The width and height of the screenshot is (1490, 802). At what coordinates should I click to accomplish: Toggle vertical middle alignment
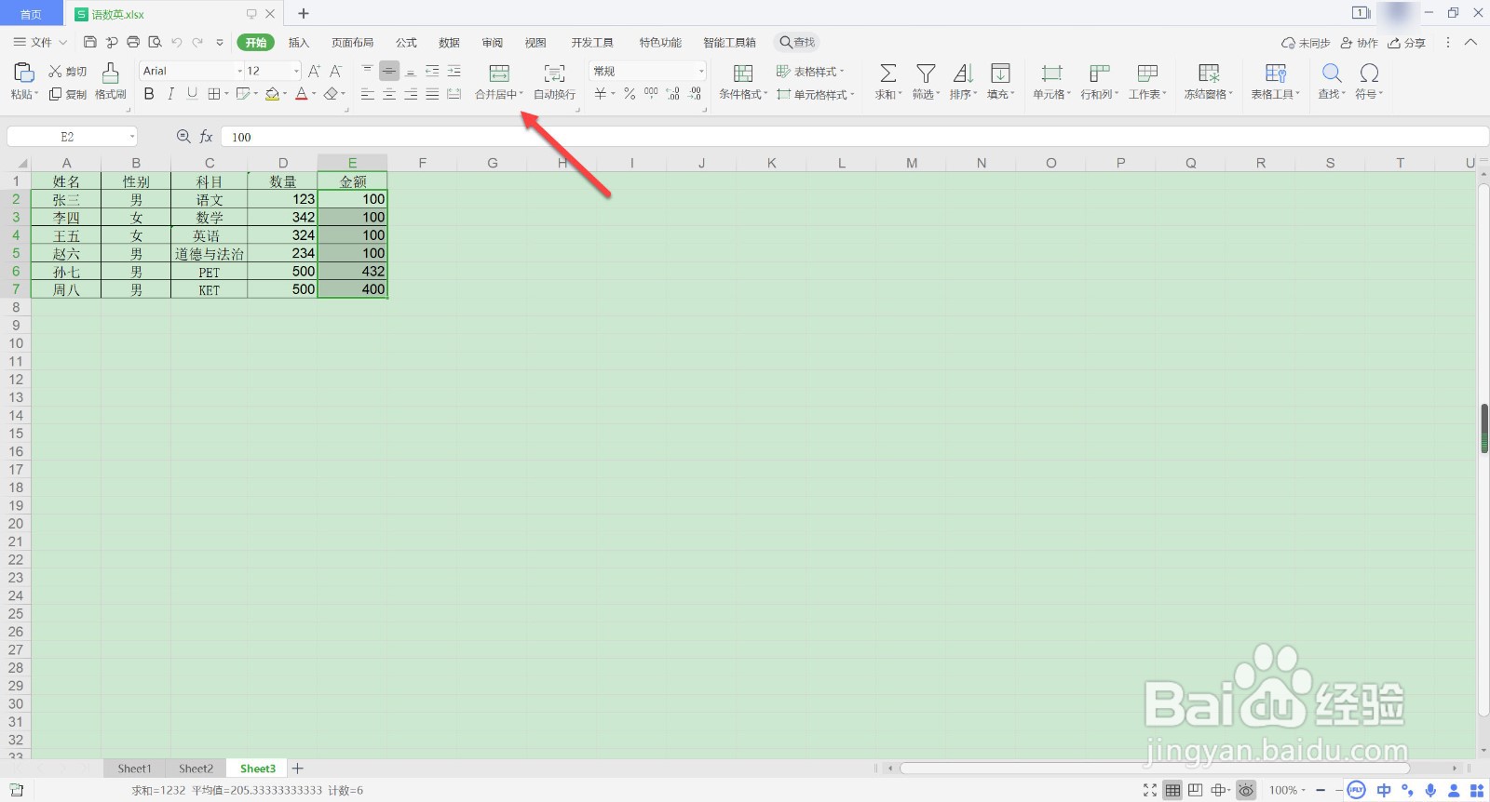389,71
